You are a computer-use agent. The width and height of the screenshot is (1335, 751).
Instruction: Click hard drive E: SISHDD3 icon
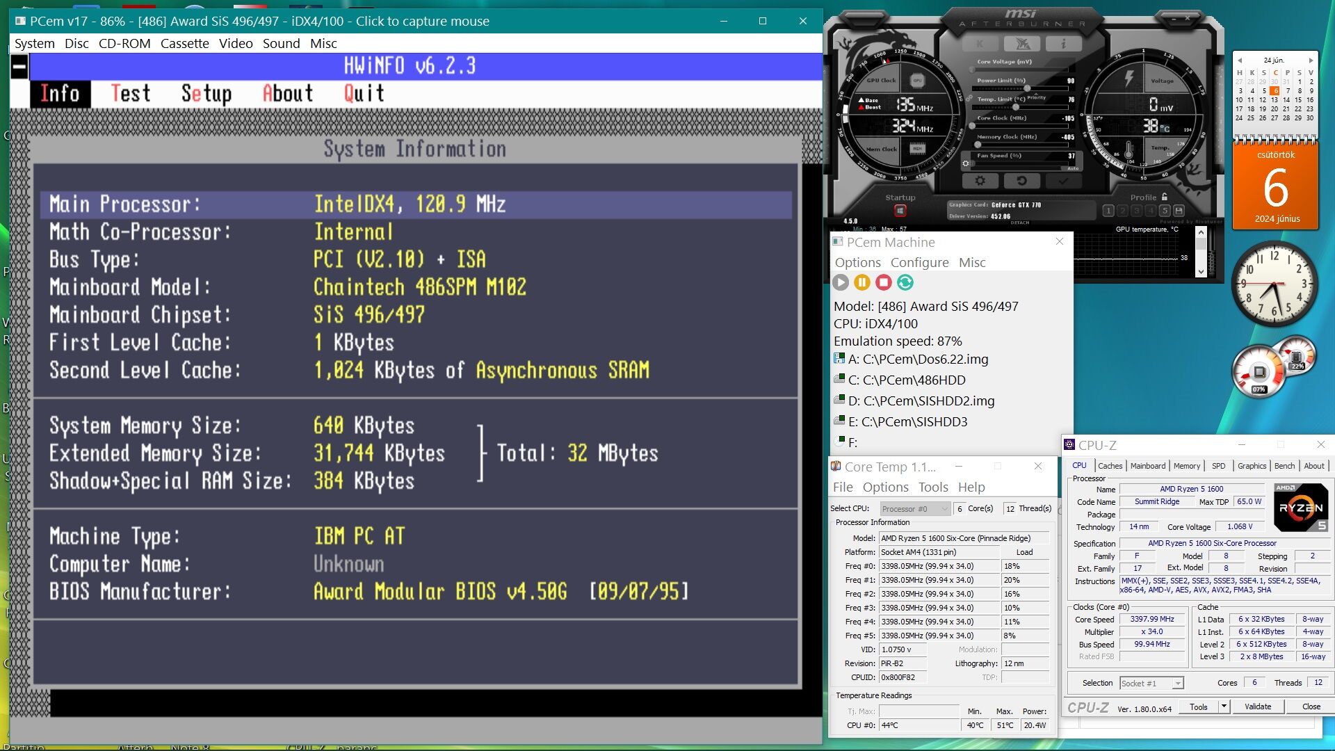[x=839, y=421]
